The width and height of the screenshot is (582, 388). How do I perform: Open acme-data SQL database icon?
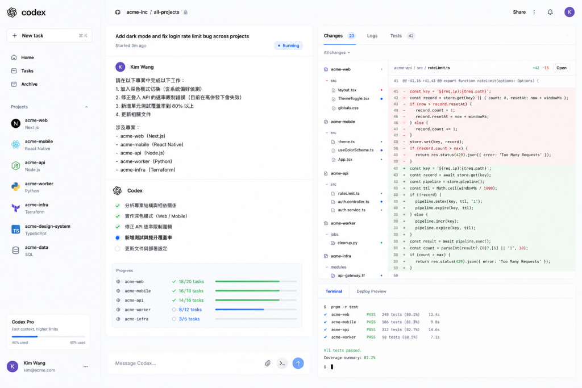click(15, 251)
